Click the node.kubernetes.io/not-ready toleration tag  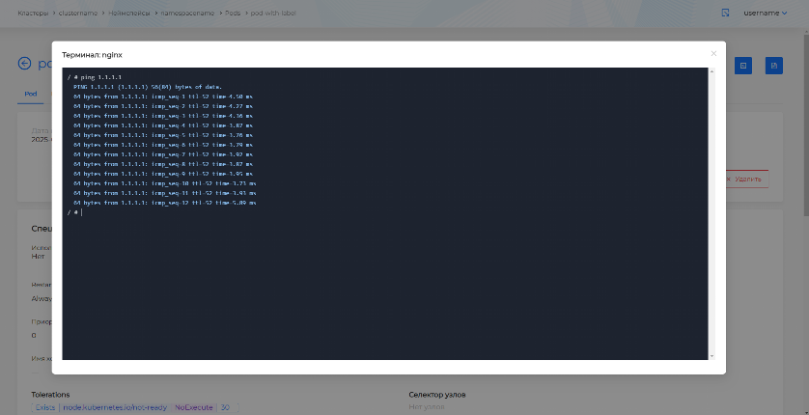click(x=115, y=407)
